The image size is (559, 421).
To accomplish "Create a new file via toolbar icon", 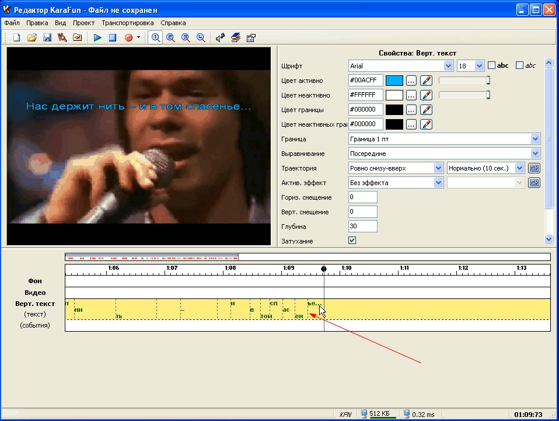I will pos(16,37).
